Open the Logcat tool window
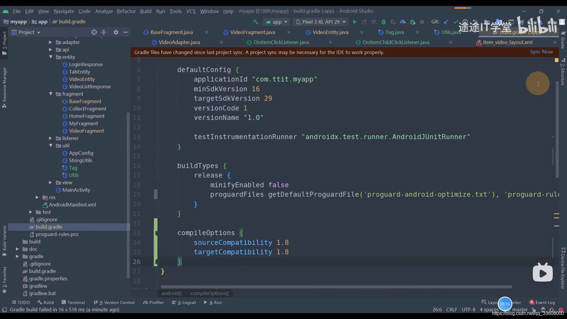 coord(184,302)
